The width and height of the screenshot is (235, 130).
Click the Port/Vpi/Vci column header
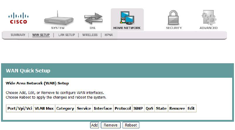20,108
